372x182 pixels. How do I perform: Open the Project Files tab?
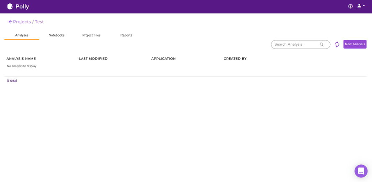click(91, 35)
